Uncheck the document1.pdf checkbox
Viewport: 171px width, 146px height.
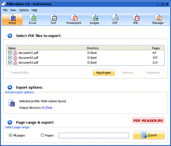click(x=10, y=53)
